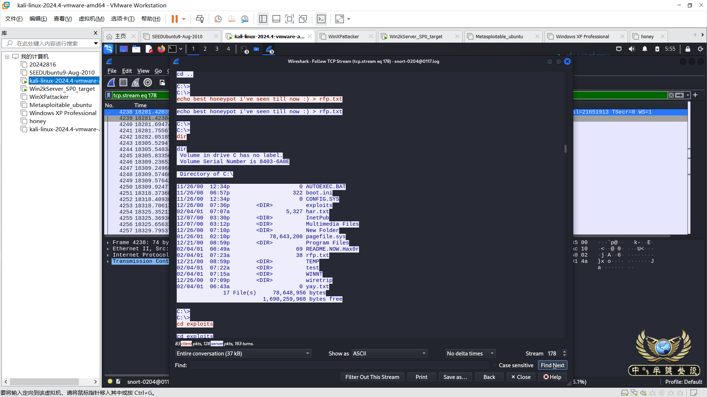
Task: Click VMware pause virtual machine icon
Action: point(175,19)
